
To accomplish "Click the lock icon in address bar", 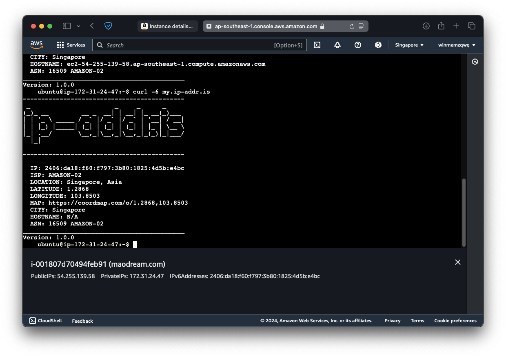I will click(x=322, y=26).
